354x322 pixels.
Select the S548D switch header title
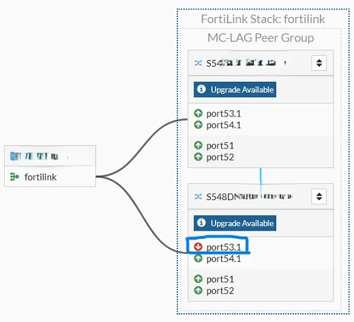click(x=249, y=197)
